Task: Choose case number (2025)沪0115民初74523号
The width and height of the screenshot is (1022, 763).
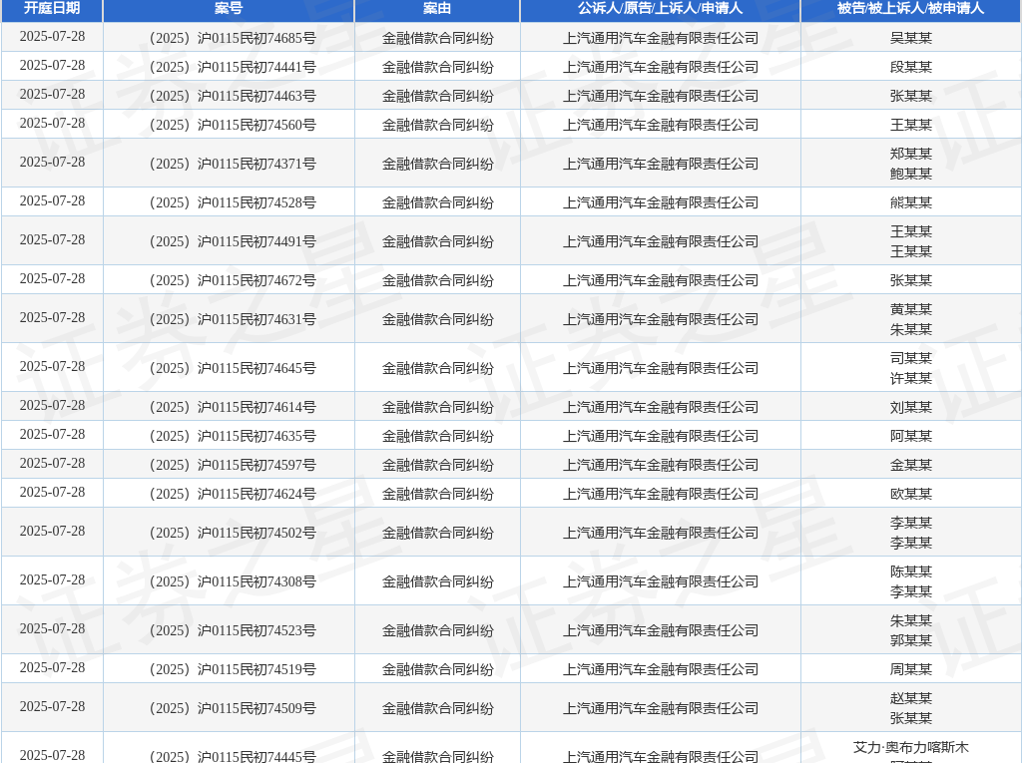Action: pyautogui.click(x=233, y=630)
